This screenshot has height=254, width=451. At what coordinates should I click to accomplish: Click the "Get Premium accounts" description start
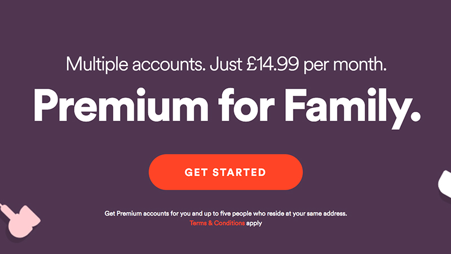pyautogui.click(x=136, y=213)
